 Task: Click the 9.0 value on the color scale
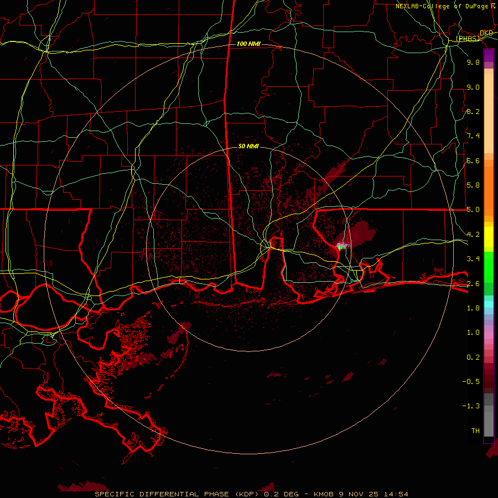click(x=473, y=87)
